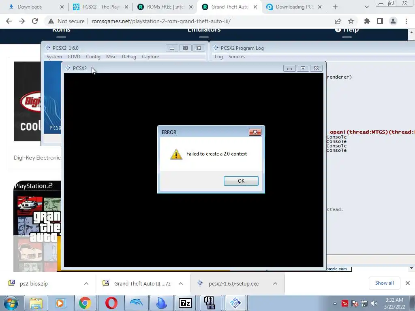Open 7-Zip from taskbar

pos(185,303)
